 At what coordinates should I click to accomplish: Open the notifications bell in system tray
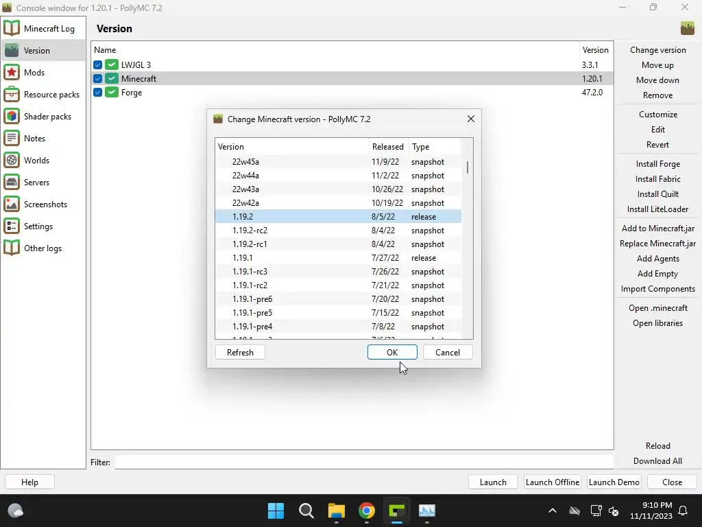(x=683, y=511)
